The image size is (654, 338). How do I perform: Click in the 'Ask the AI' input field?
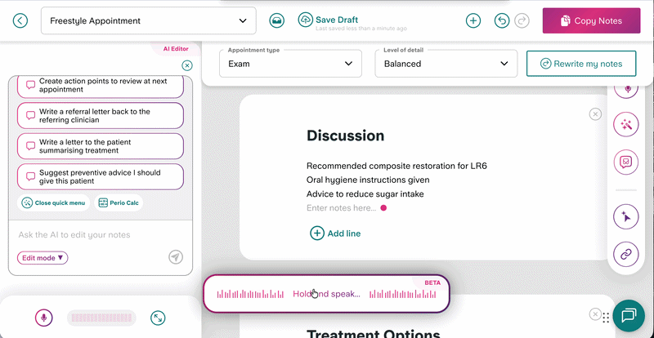[90, 235]
